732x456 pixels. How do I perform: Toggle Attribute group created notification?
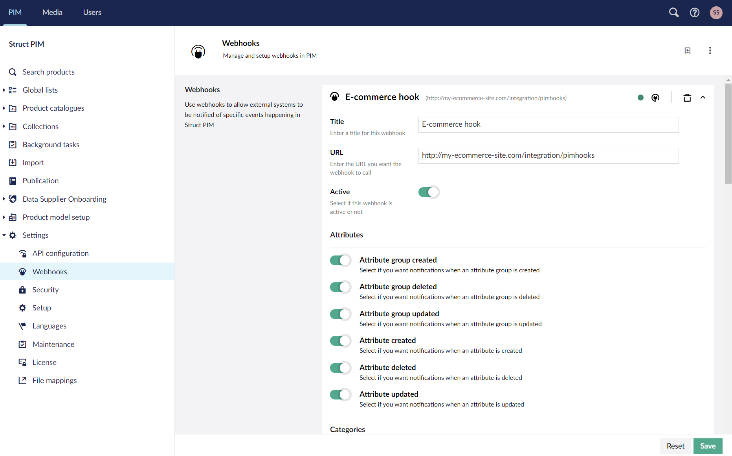point(340,260)
